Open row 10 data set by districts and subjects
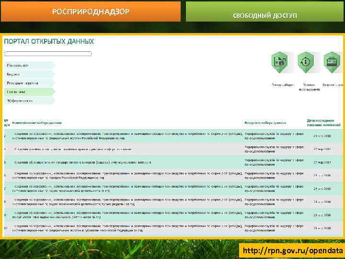345x259 pixels. pos(127,228)
